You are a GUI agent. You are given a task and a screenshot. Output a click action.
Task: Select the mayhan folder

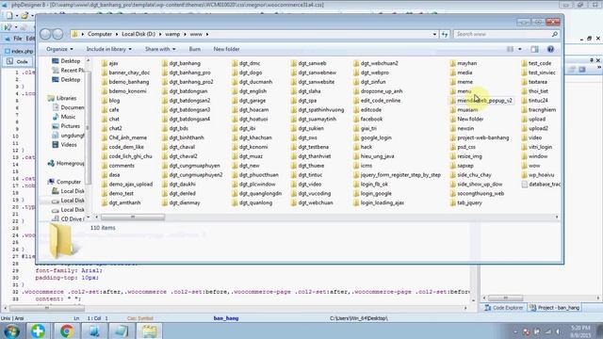464,63
